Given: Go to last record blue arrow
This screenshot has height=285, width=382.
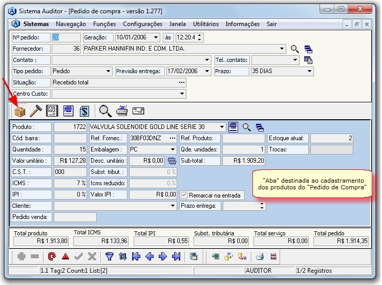Looking at the screenshot, I should [x=176, y=256].
